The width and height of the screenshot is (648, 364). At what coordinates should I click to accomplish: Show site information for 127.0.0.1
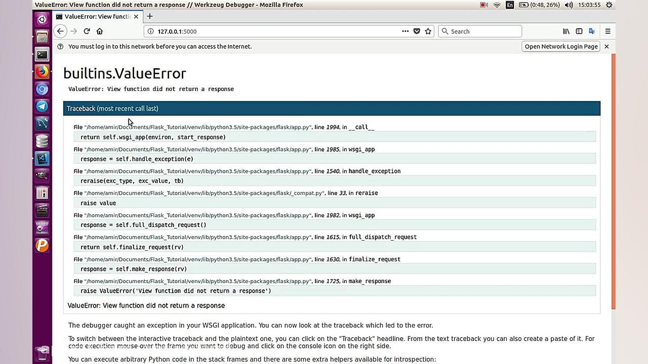click(x=150, y=31)
